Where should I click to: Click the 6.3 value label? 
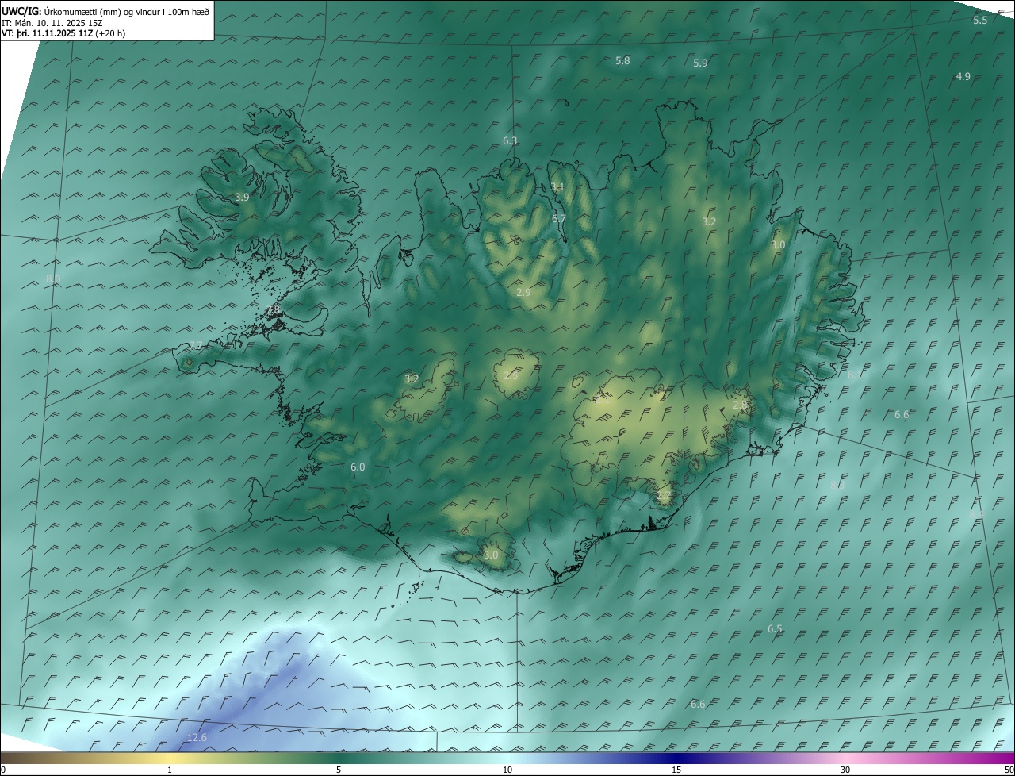pyautogui.click(x=510, y=140)
